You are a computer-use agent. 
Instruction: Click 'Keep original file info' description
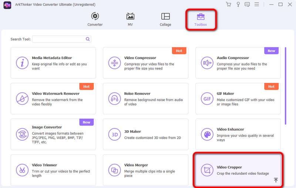[x=59, y=66]
